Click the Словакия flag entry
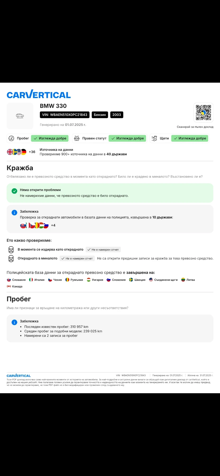 16,280
